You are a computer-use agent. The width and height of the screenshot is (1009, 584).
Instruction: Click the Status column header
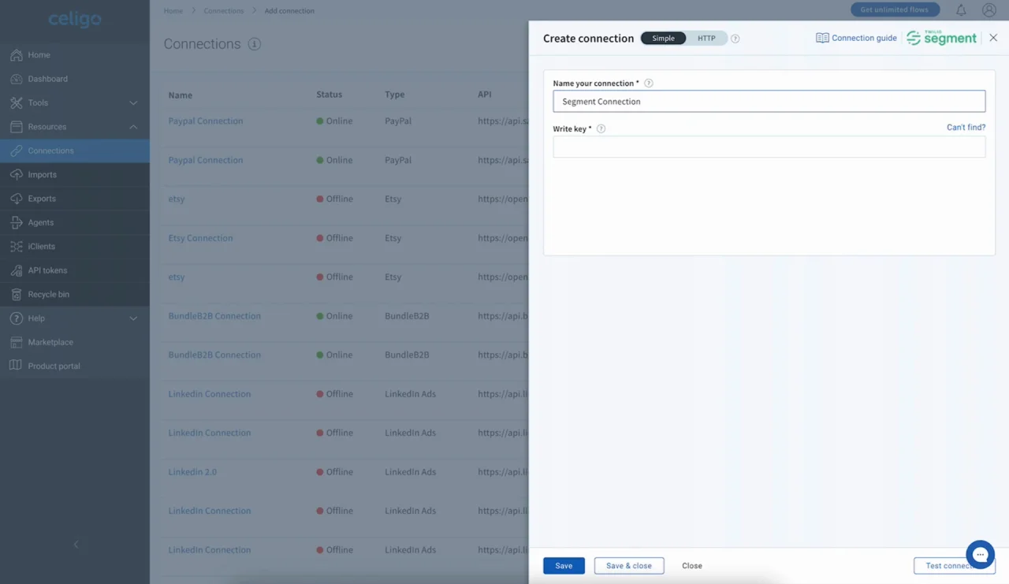click(x=329, y=95)
